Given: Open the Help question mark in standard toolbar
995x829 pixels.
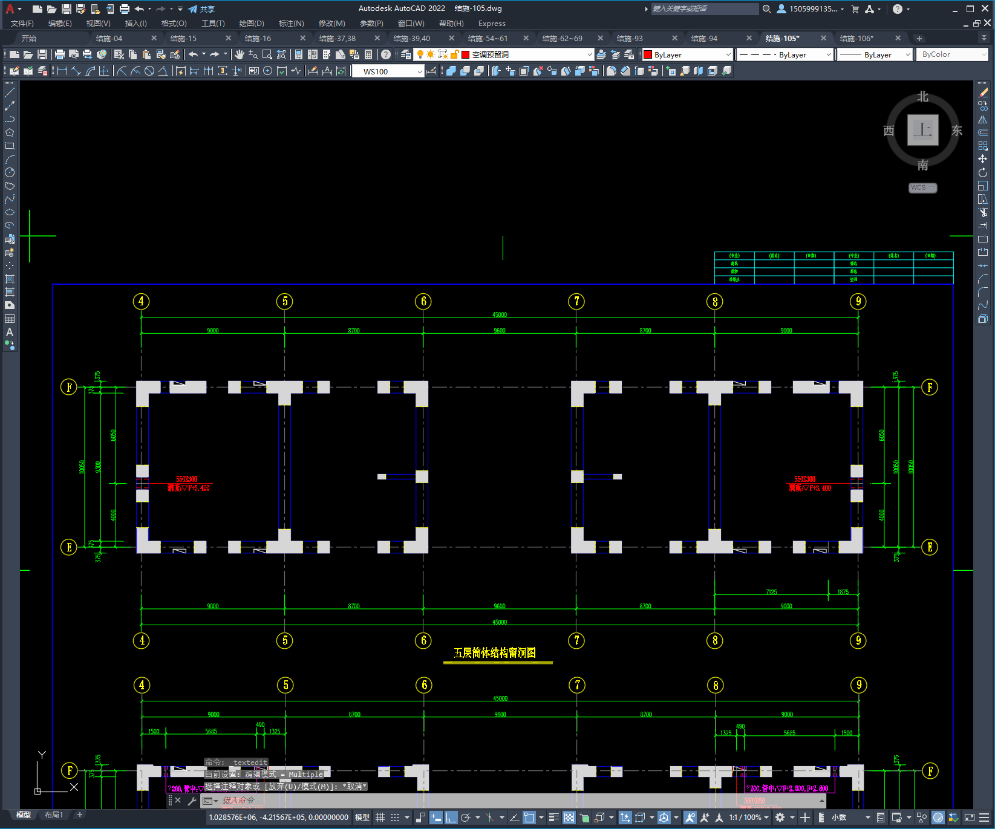Looking at the screenshot, I should (386, 54).
